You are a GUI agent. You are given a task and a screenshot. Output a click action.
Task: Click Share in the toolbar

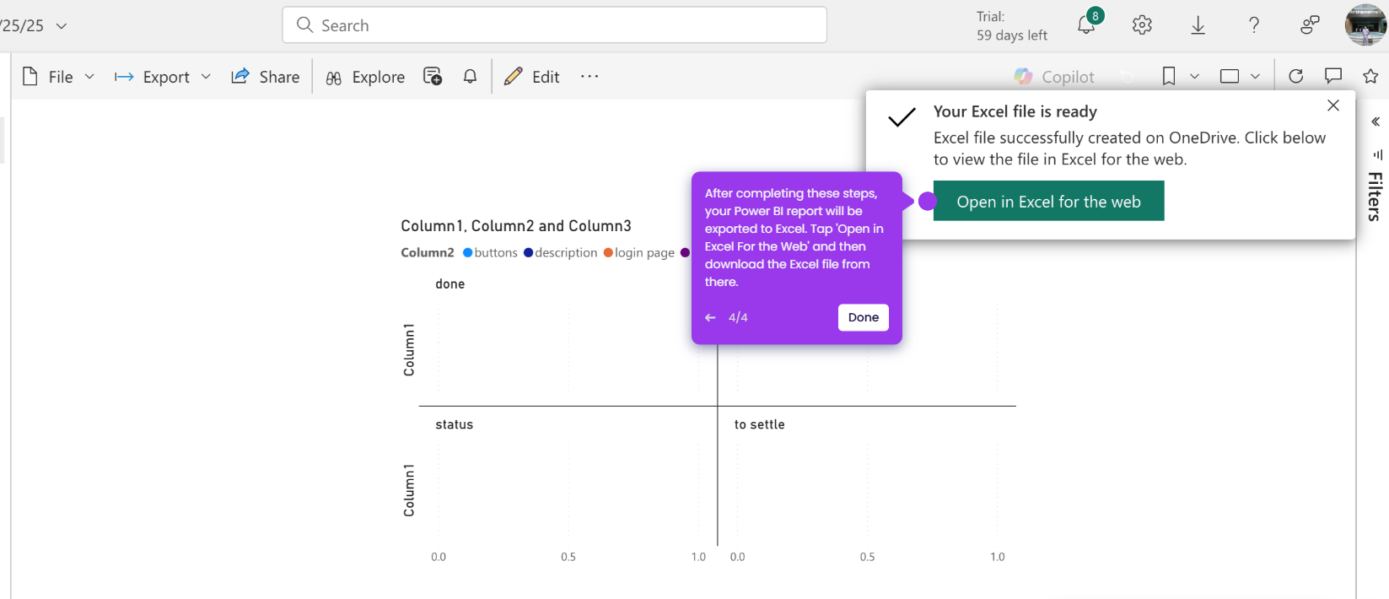click(266, 77)
